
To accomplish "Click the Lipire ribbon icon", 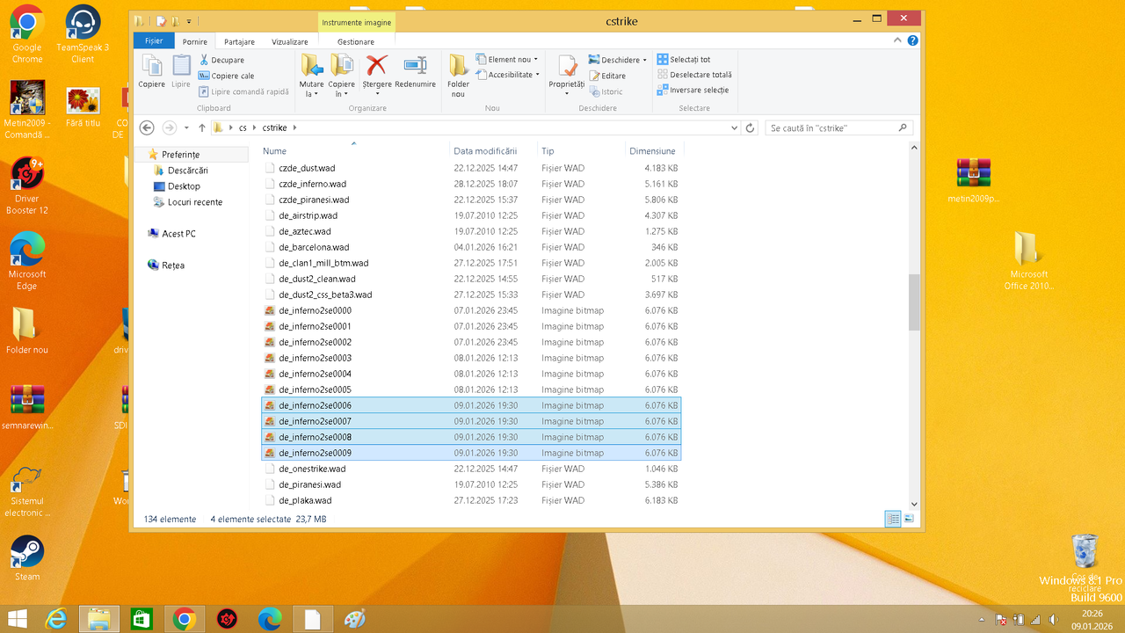I will tap(181, 71).
